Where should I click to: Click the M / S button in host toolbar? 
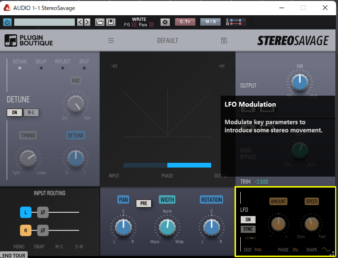click(211, 22)
